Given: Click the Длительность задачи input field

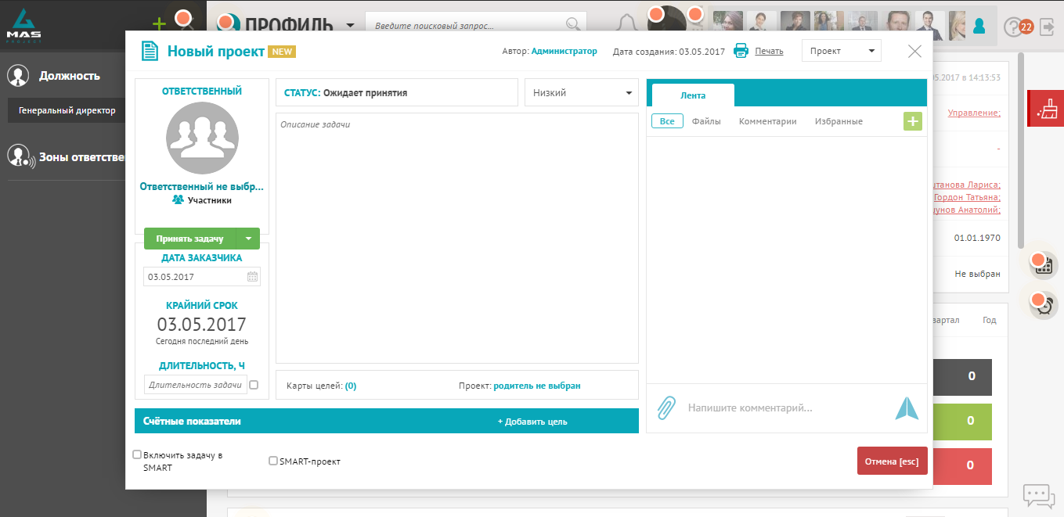Looking at the screenshot, I should [x=196, y=384].
